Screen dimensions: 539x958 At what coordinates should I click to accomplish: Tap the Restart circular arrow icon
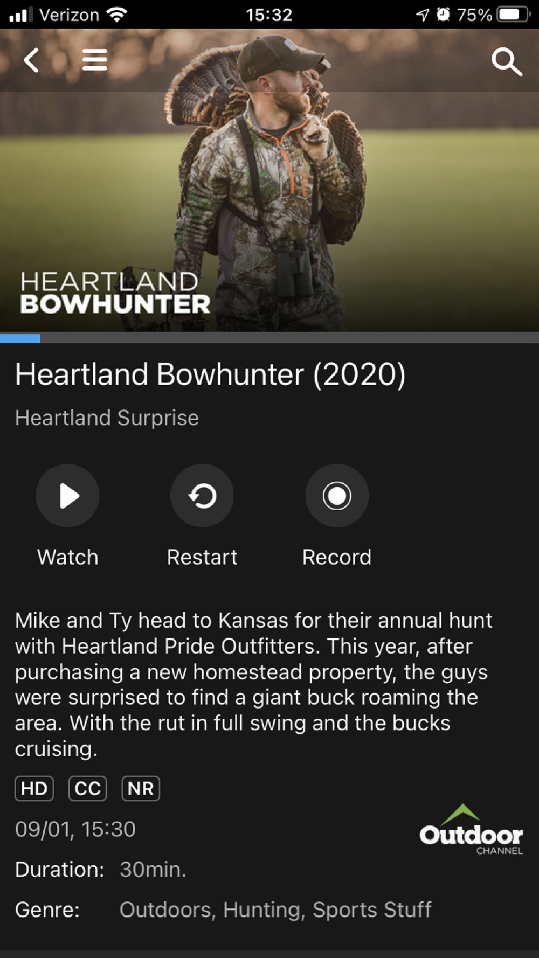[x=202, y=496]
